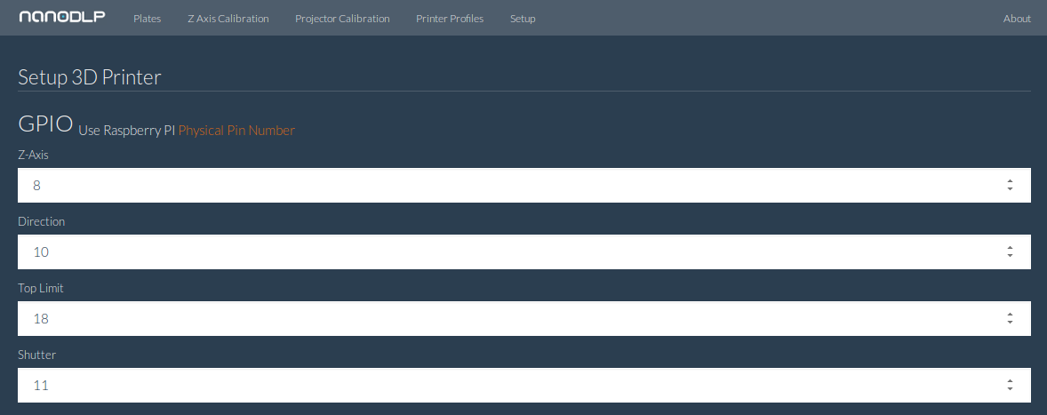This screenshot has height=415, width=1047.
Task: Navigate to Printer Profiles
Action: click(x=450, y=19)
